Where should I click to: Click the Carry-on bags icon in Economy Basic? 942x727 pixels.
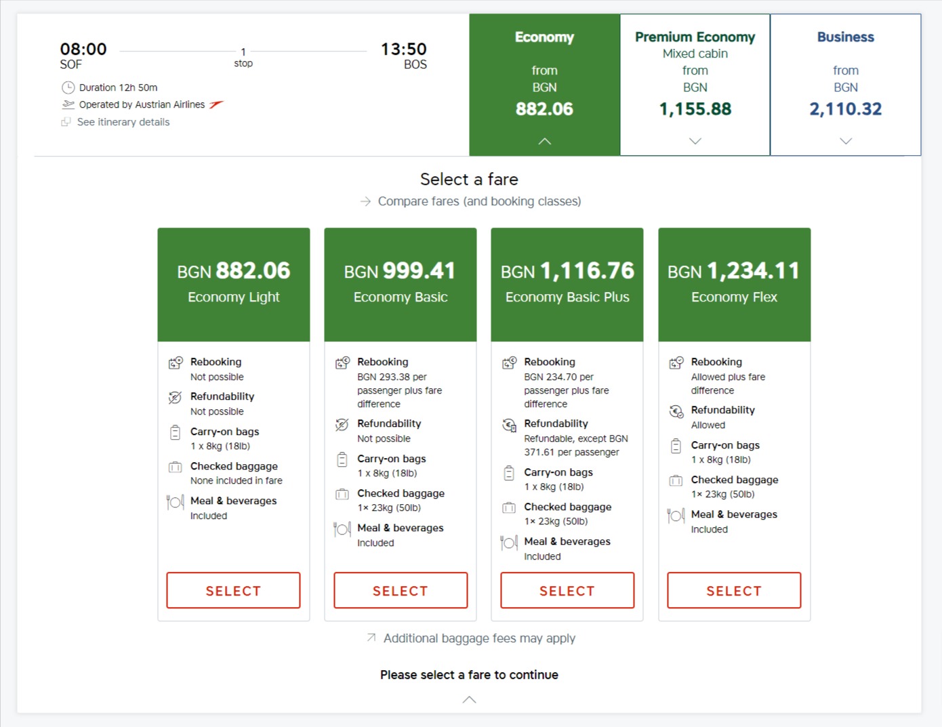pyautogui.click(x=342, y=459)
